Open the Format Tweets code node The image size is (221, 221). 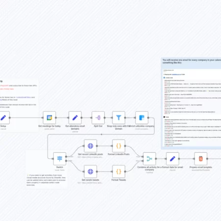point(119,171)
